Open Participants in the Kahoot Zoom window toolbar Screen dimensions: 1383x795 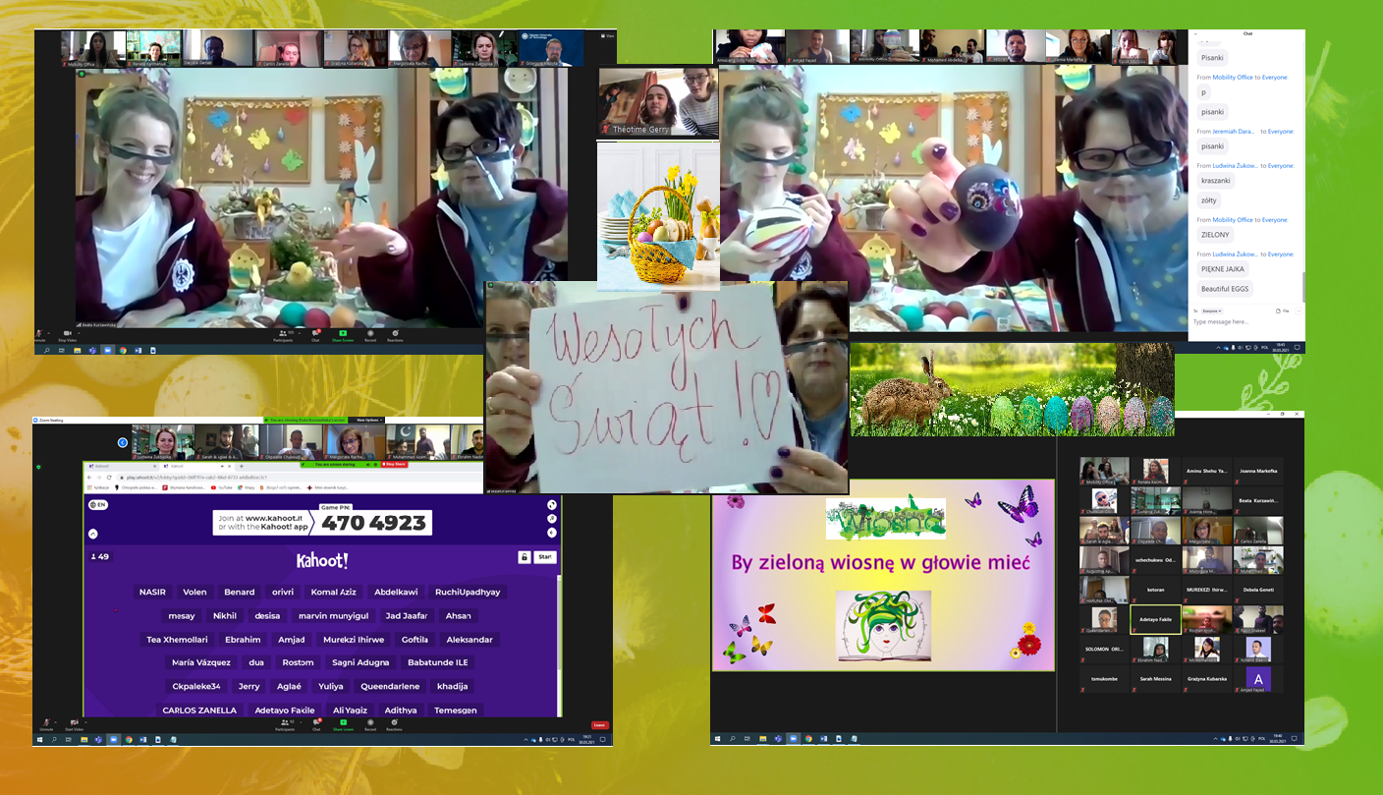[284, 725]
